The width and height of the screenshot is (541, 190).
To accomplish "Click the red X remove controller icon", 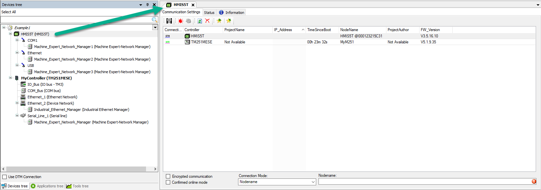I will pos(207,21).
